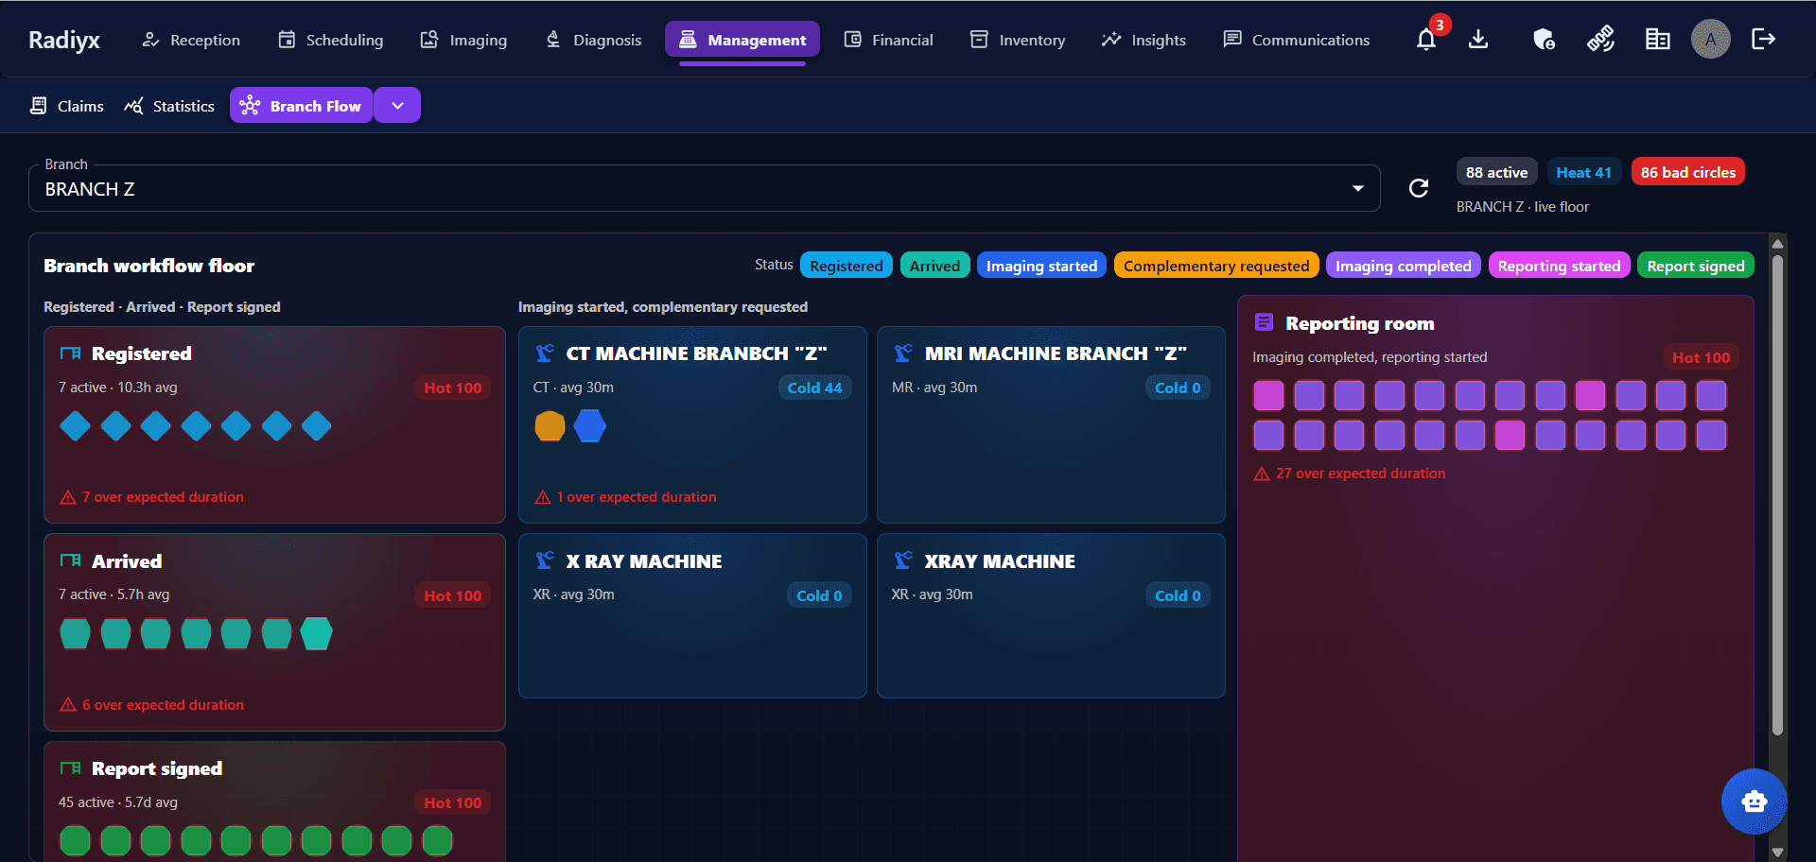Click the Arrived card flag icon
1816x862 pixels.
coord(70,561)
